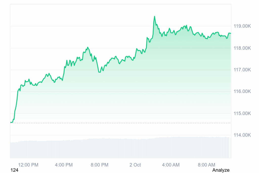The image size is (259, 173).
Task: Click the latest price point at the line's right end
Action: tap(230, 33)
